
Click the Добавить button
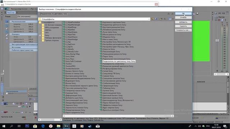point(183,22)
